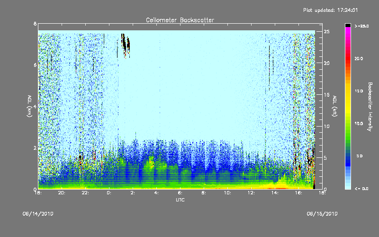Viewport: 379px width, 237px height.
Task: Click the '10.0' colorbar tick label
Action: pos(359,124)
